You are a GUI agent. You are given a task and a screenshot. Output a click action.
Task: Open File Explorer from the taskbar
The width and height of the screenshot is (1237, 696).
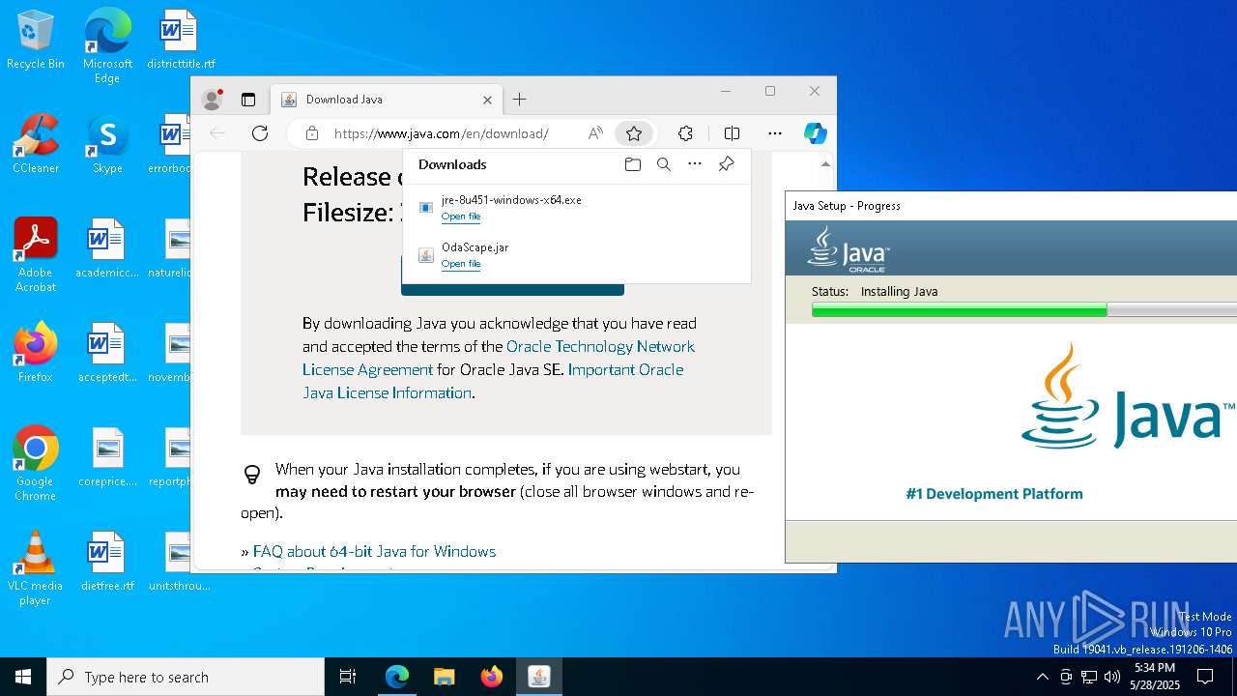[444, 677]
